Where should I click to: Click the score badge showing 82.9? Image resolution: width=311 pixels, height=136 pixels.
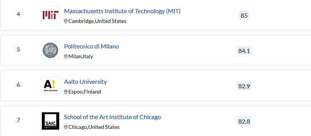point(244,86)
